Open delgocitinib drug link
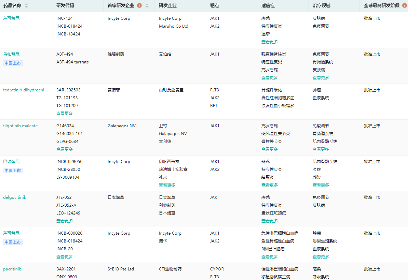Screen dimensions: 408x280 [15, 197]
